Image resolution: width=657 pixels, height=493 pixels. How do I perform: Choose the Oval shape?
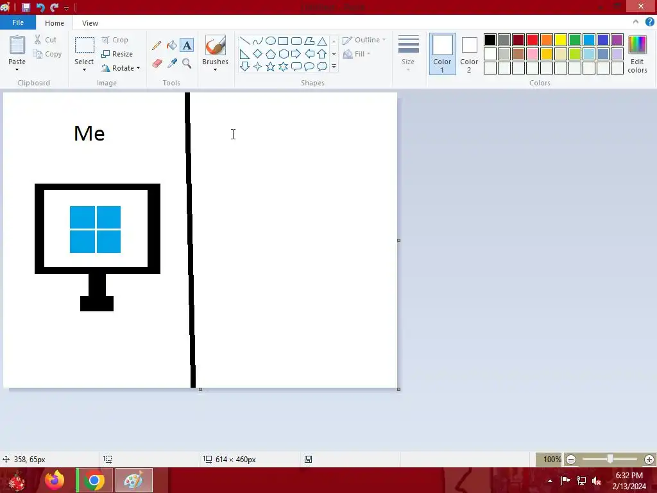(271, 41)
